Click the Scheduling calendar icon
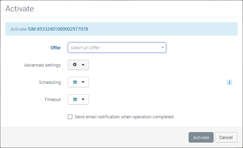The height and width of the screenshot is (148, 243). click(x=75, y=82)
